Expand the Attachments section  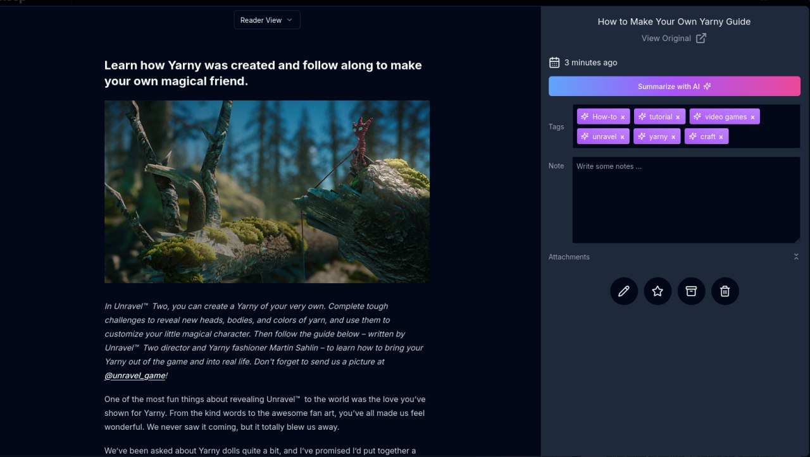pyautogui.click(x=796, y=257)
